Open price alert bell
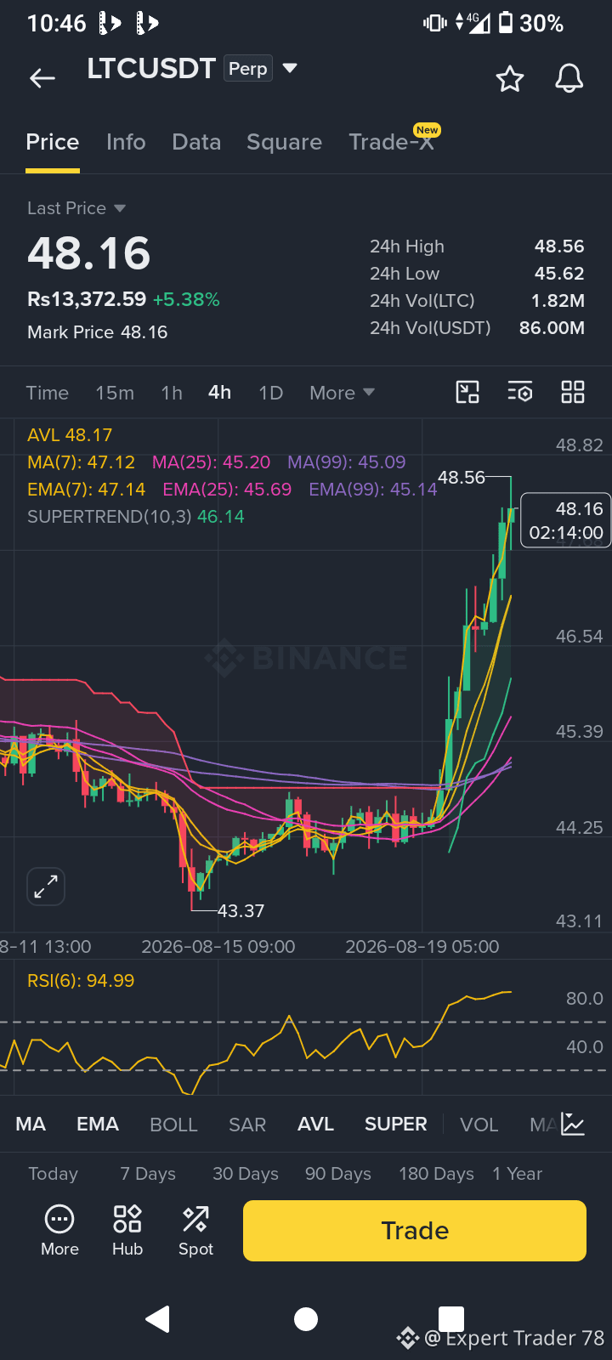 (x=569, y=78)
